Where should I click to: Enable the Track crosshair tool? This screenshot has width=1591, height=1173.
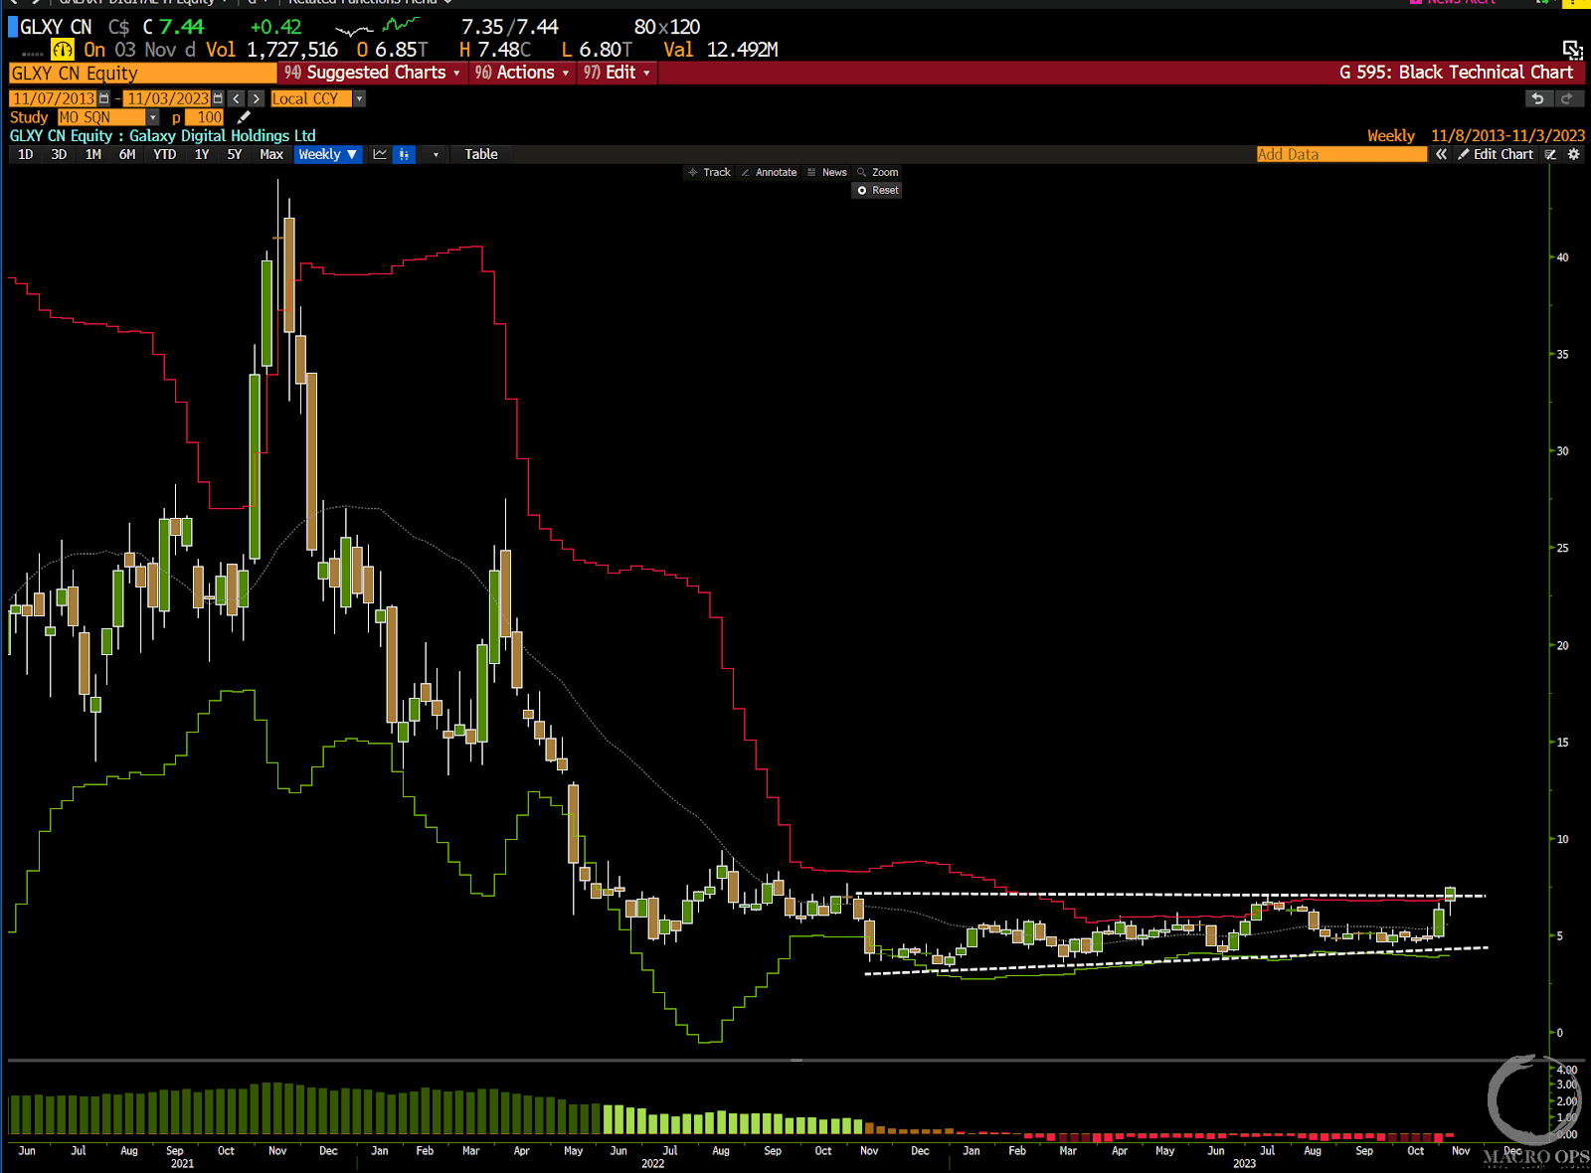pos(709,172)
